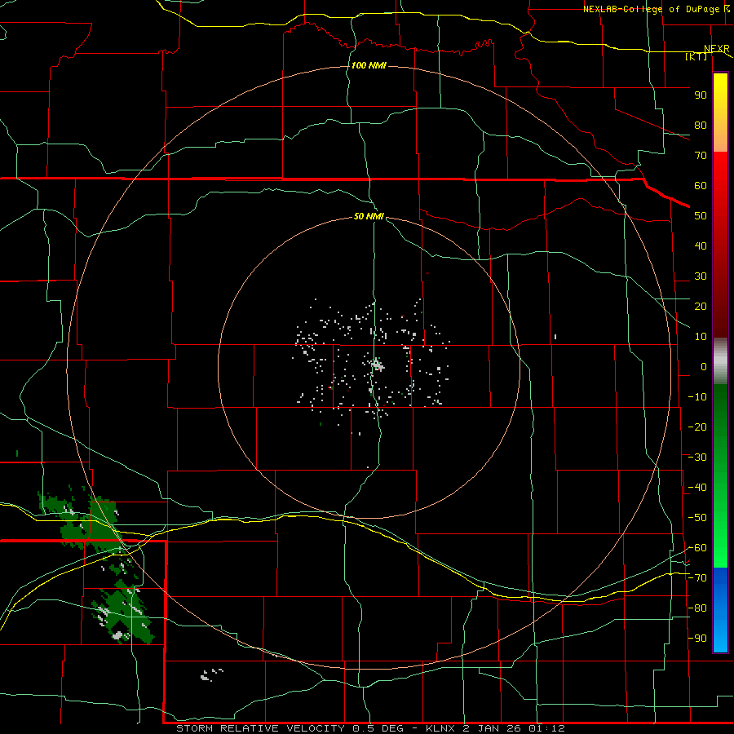Click the 60 knot scale label
734x734 pixels.
click(x=701, y=185)
